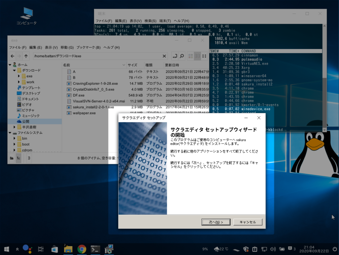
Task: Open the コンピュータ desktop icon
Action: pyautogui.click(x=26, y=16)
